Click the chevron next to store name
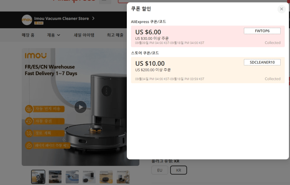This screenshot has height=185, width=290. [93, 18]
